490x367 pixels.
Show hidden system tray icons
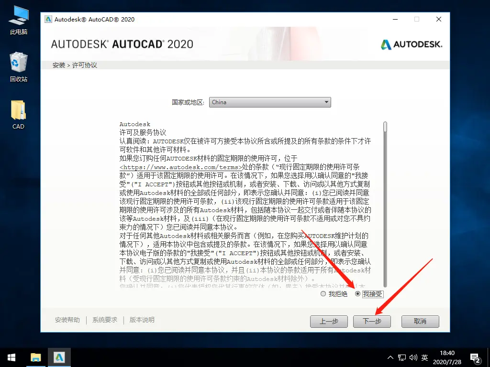[390, 357]
